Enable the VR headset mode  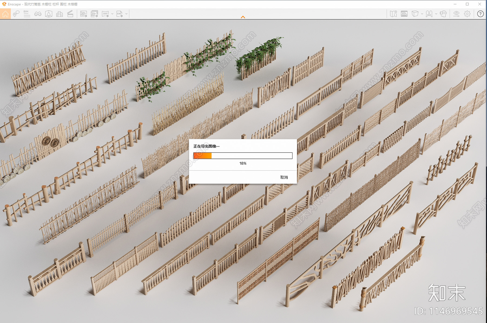[443, 14]
